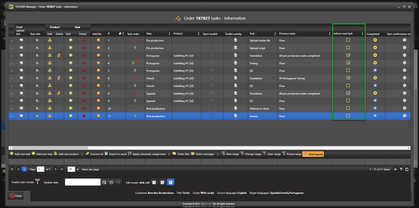Check Inform next task for Invoice row

tap(348, 116)
